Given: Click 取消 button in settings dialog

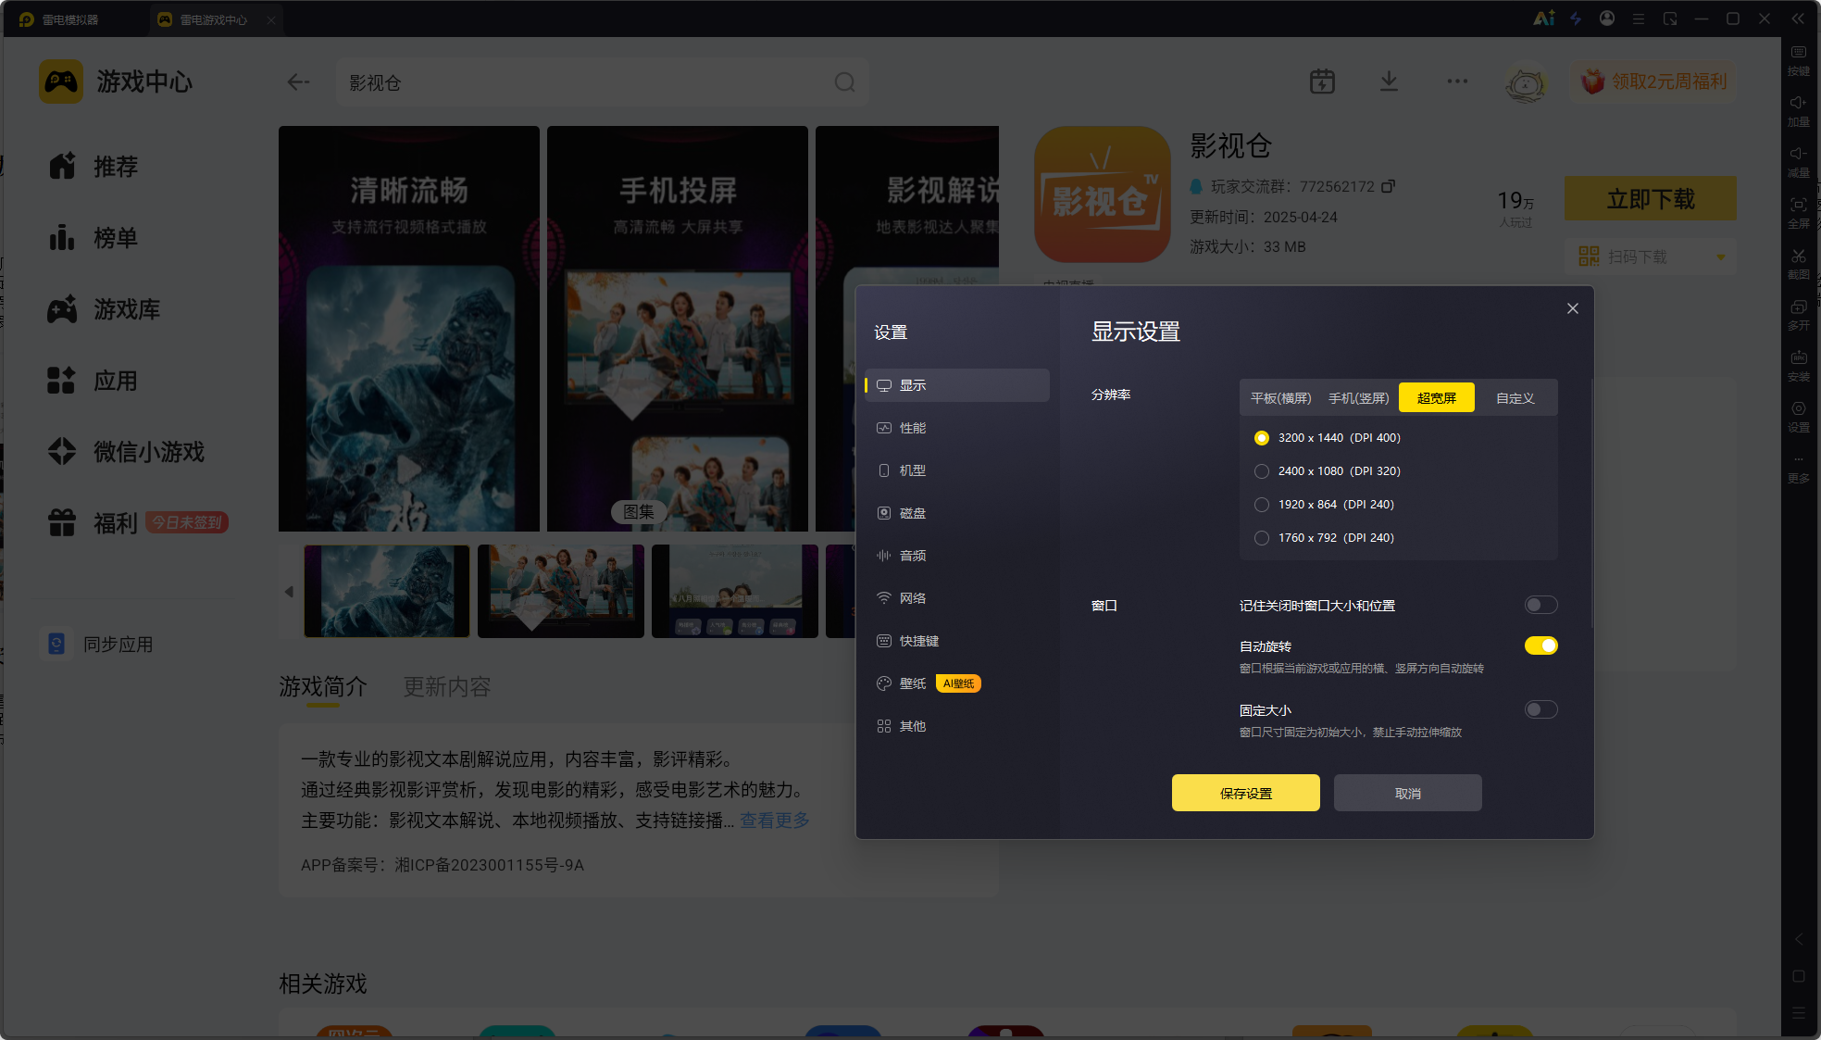Looking at the screenshot, I should pos(1408,793).
